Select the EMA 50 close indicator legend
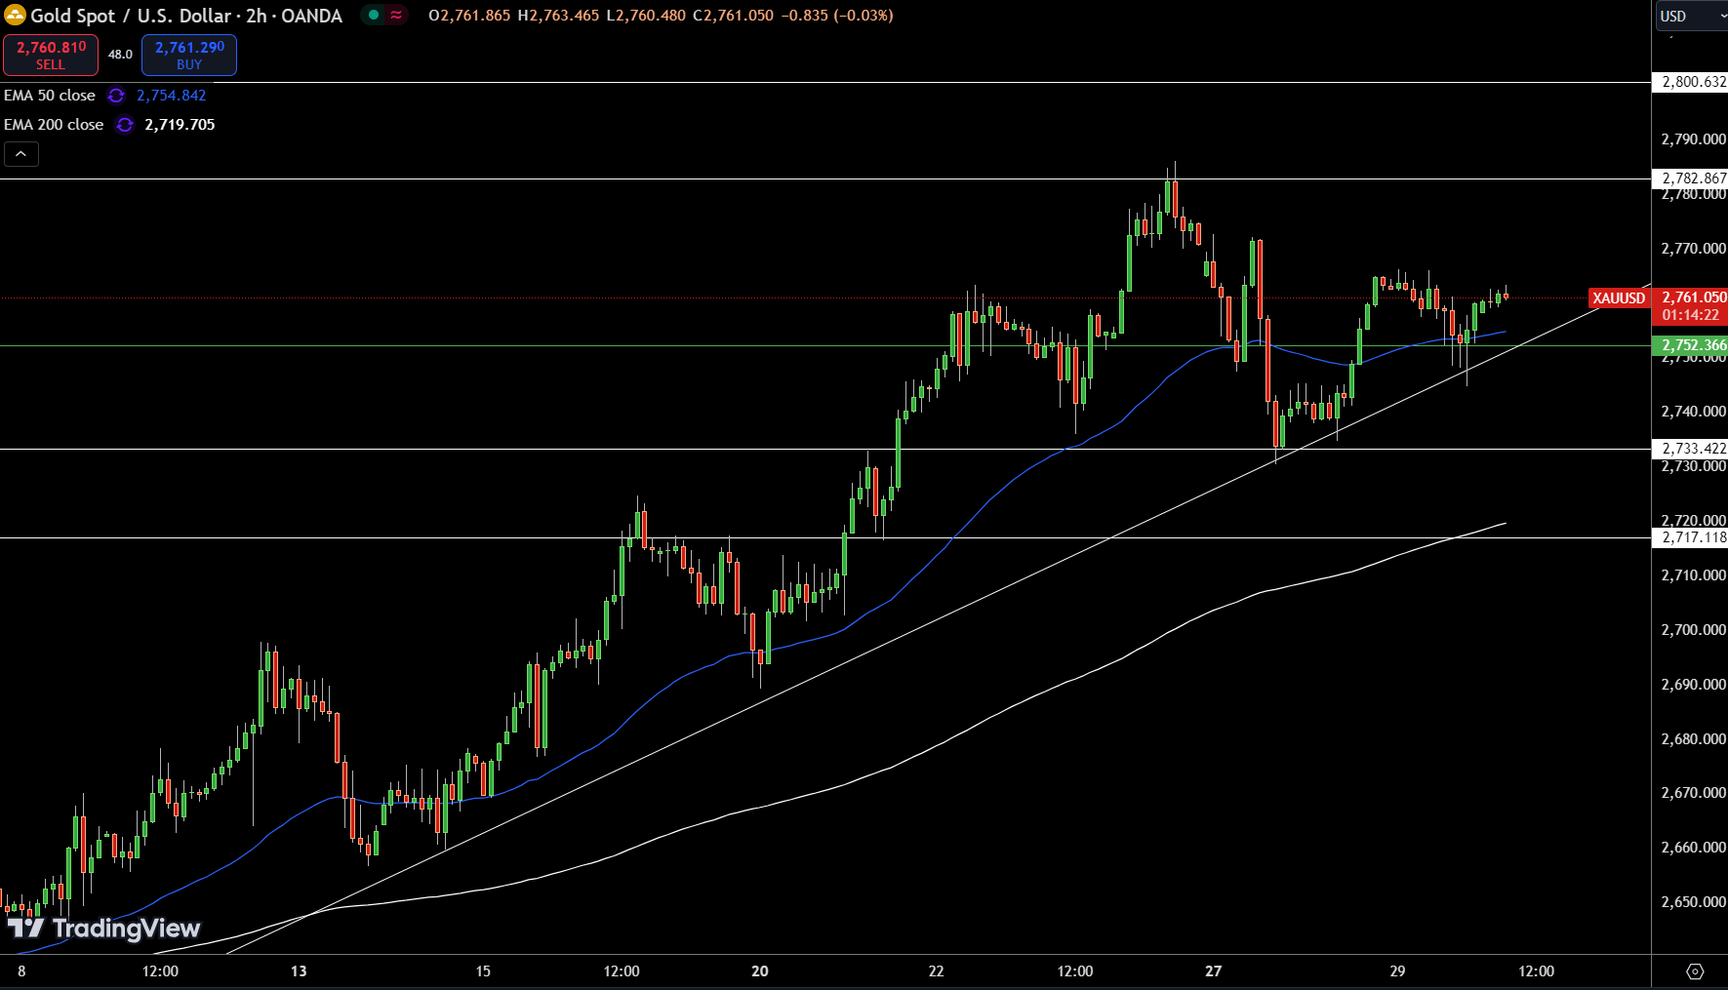The height and width of the screenshot is (990, 1728). [x=50, y=96]
